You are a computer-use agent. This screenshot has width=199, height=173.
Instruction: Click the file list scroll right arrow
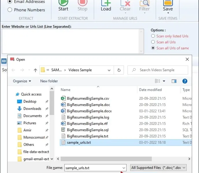point(189,159)
